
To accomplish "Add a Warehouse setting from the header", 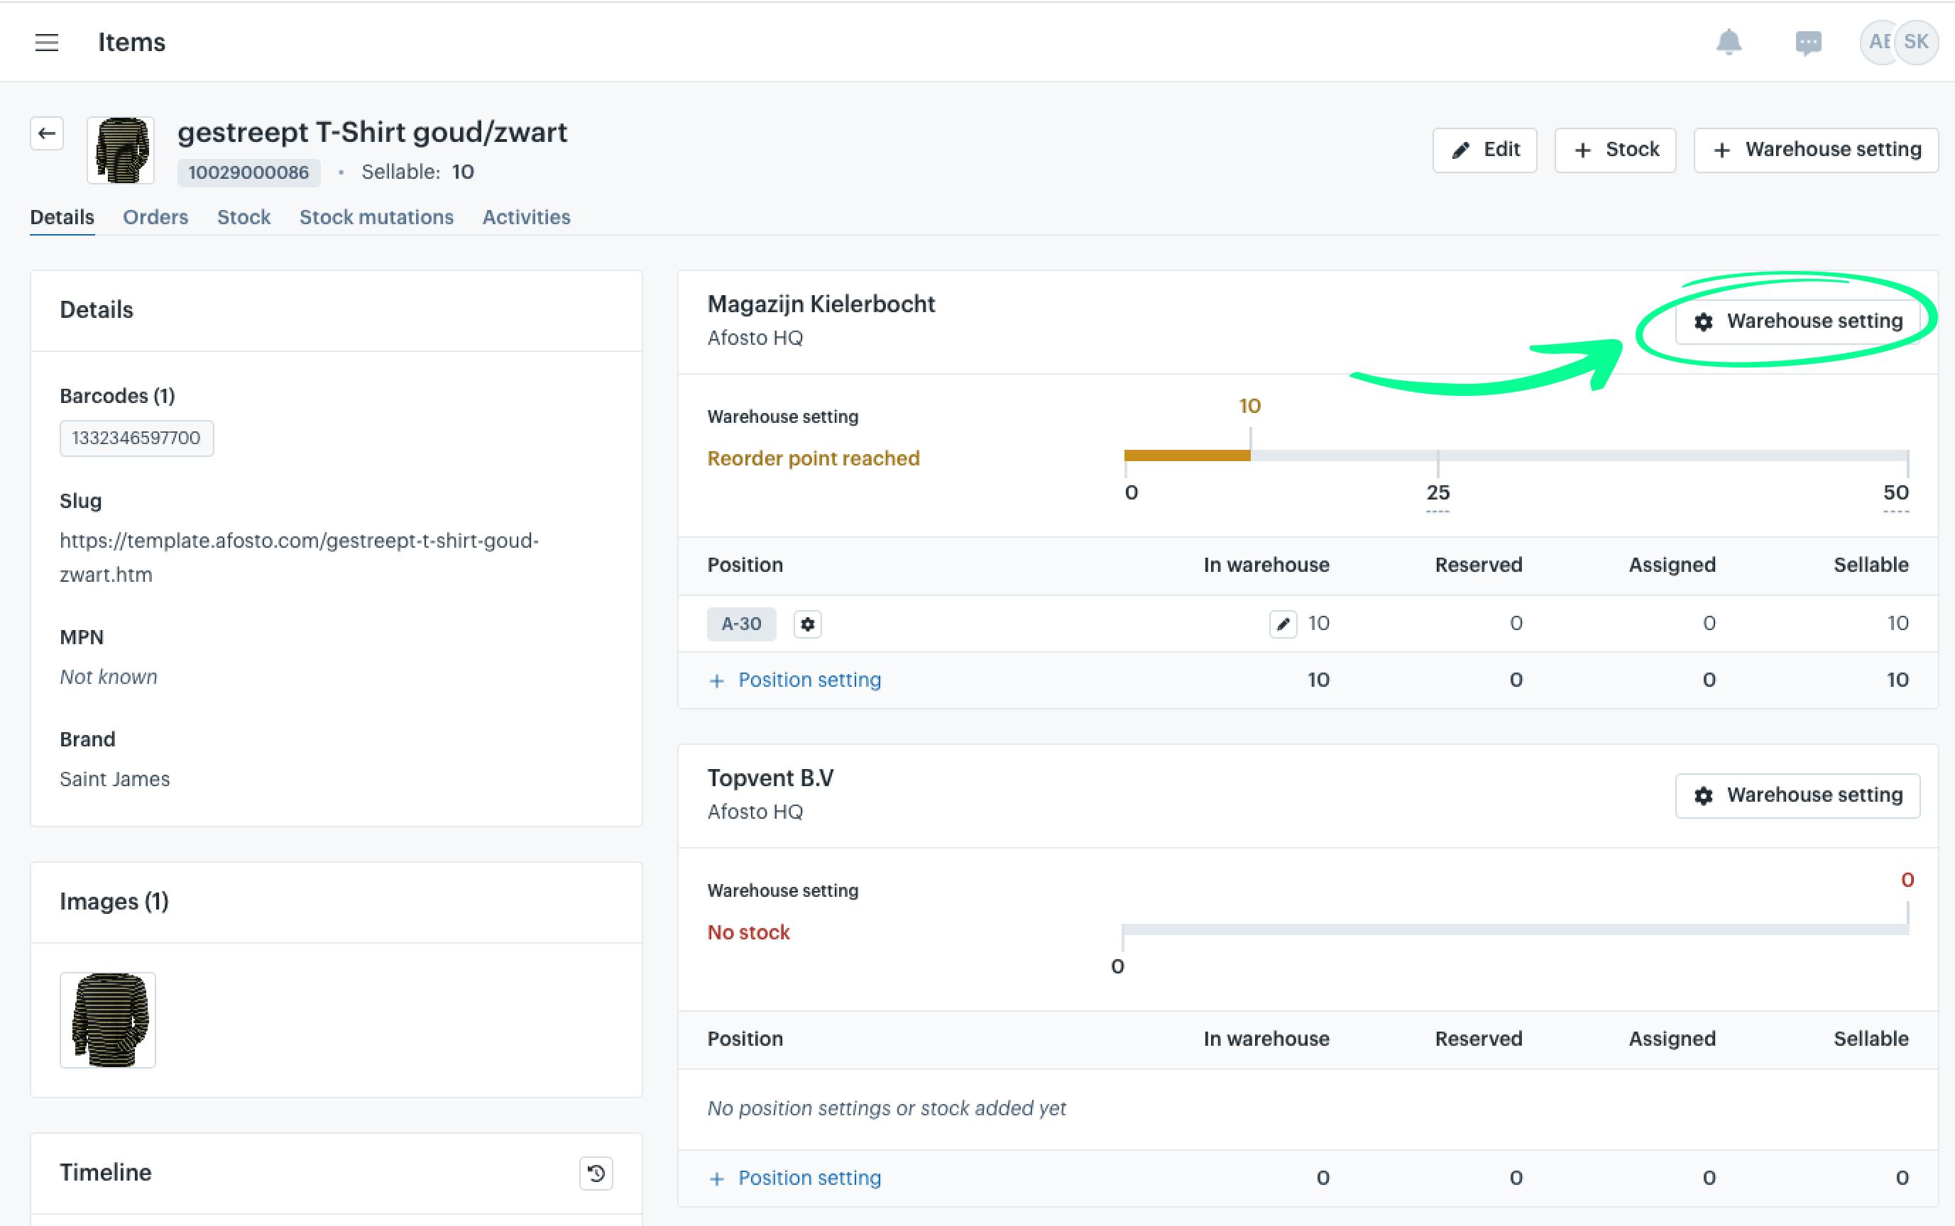I will click(x=1815, y=150).
